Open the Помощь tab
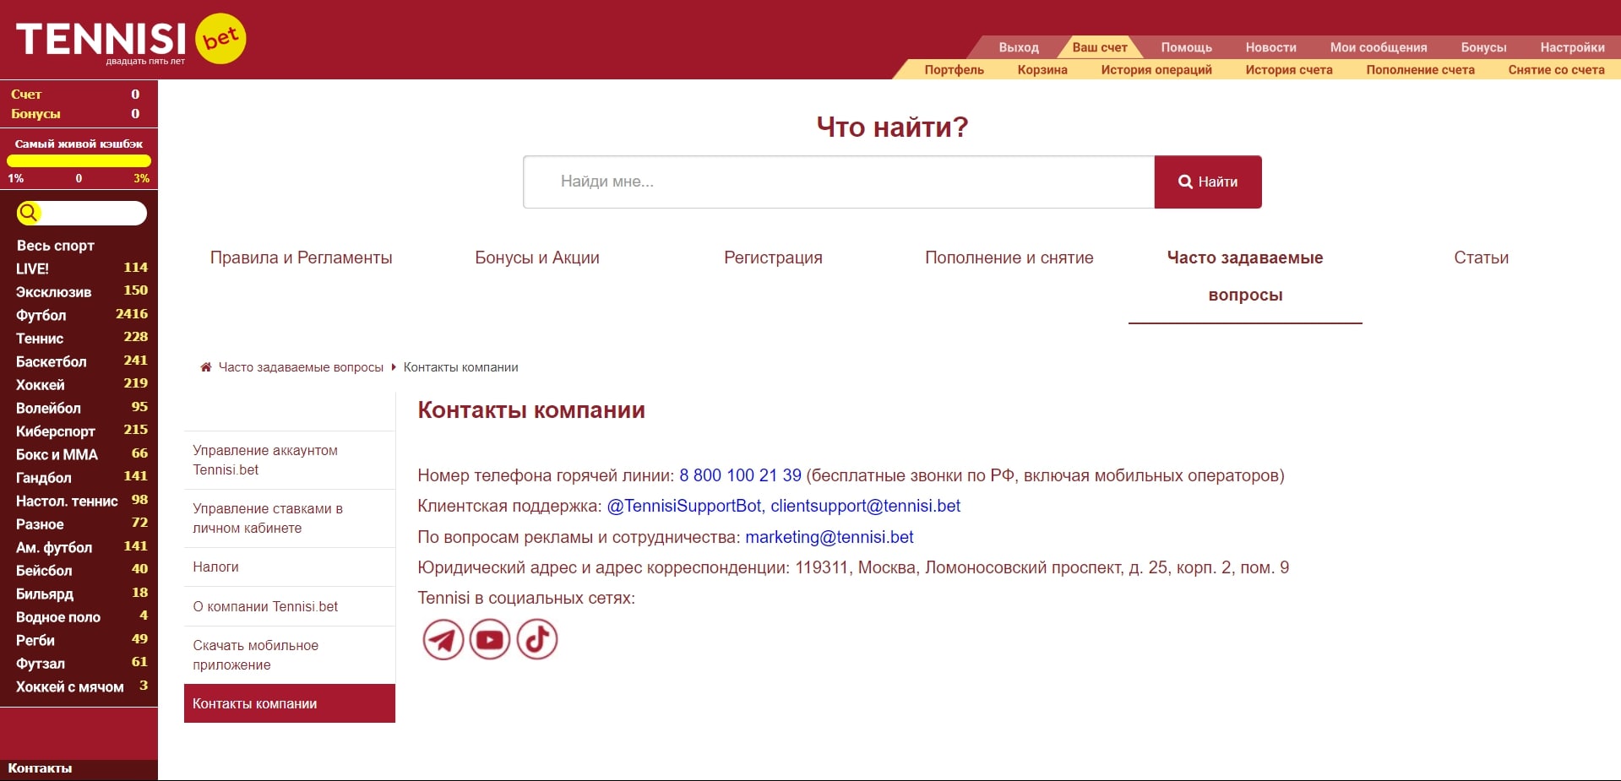This screenshot has height=781, width=1621. point(1186,47)
